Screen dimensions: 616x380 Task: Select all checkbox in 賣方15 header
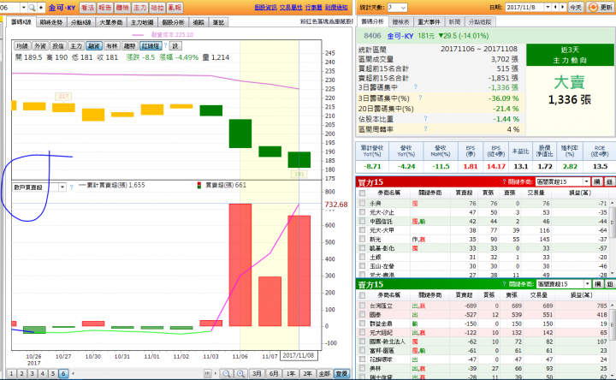pos(362,294)
